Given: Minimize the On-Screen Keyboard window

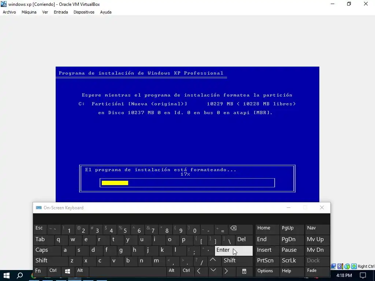Looking at the screenshot, I should coord(289,208).
